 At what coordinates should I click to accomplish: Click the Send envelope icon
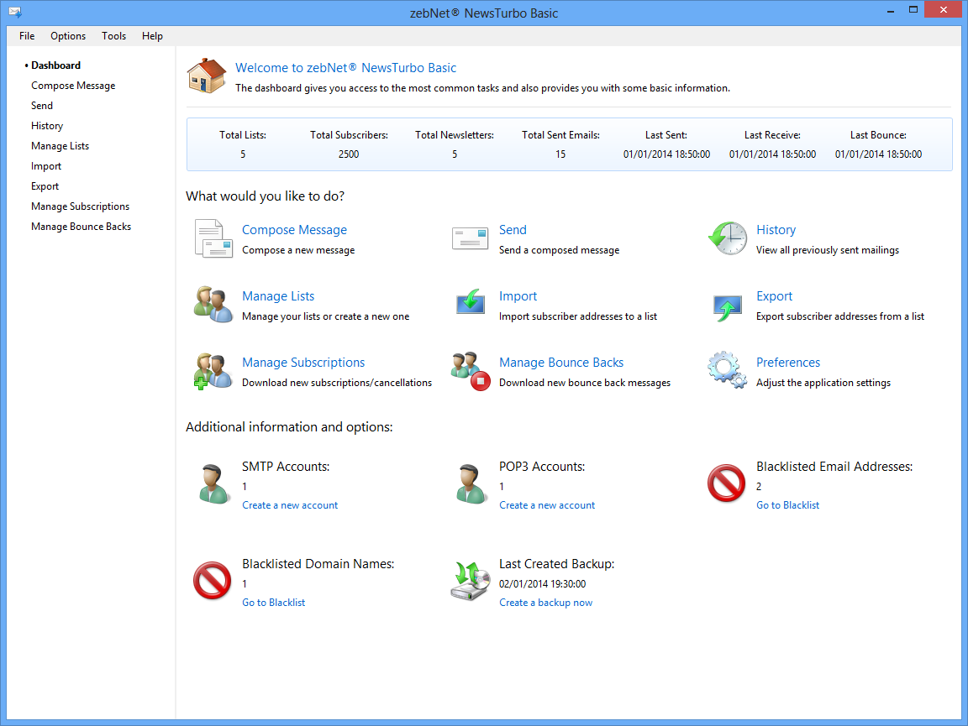point(470,238)
